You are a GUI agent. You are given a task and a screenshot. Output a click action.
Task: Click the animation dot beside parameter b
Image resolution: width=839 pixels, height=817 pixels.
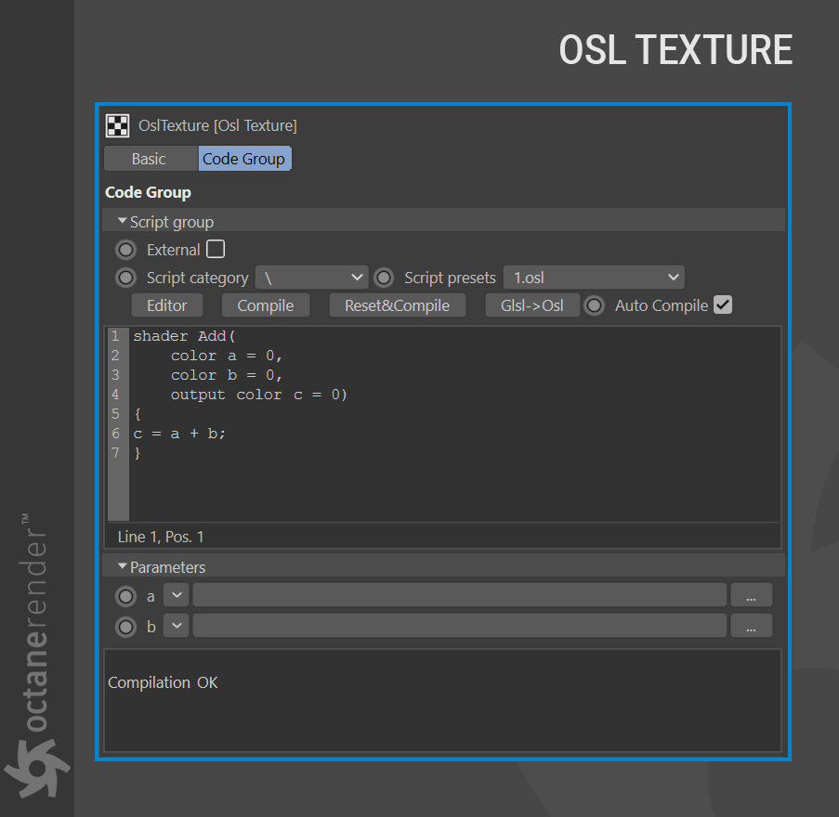pyautogui.click(x=125, y=627)
